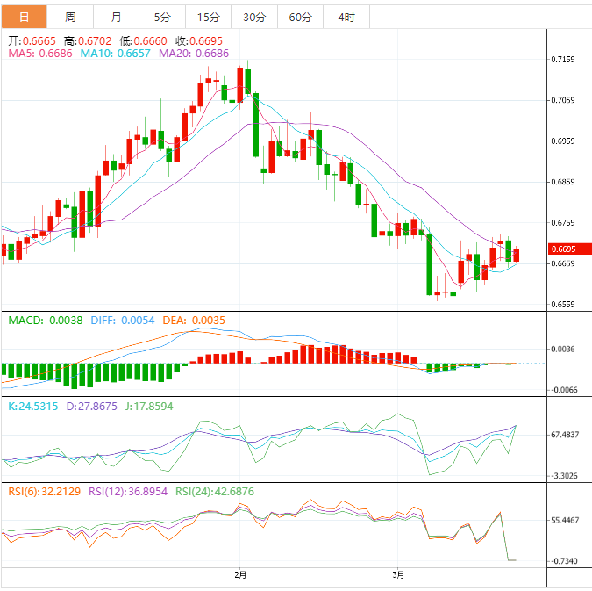Open the 月 monthly timeframe tab
592x591 pixels.
click(x=117, y=17)
